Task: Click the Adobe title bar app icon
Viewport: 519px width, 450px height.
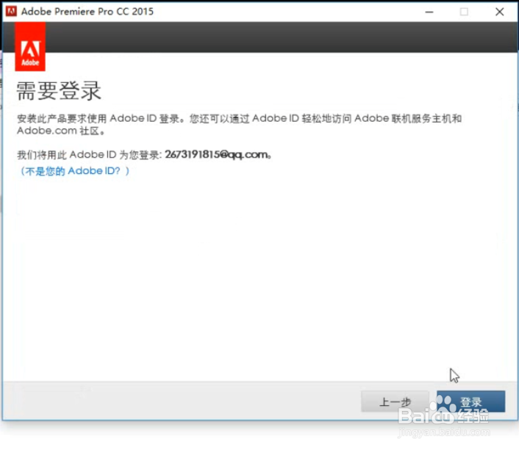Action: click(11, 11)
